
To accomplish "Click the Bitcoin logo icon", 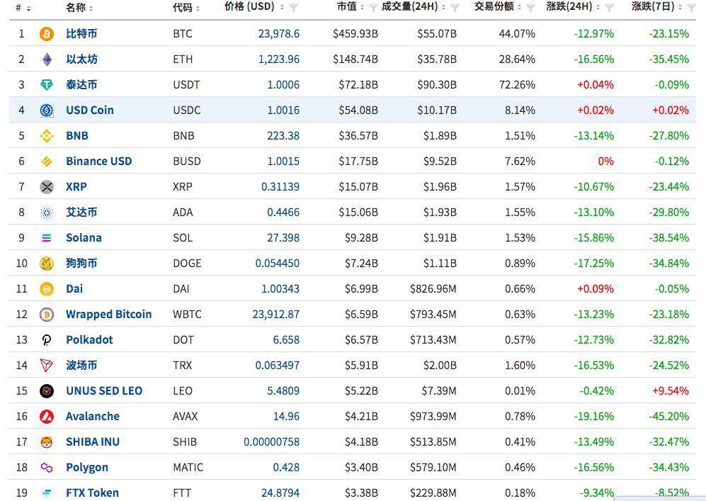I will pos(46,33).
